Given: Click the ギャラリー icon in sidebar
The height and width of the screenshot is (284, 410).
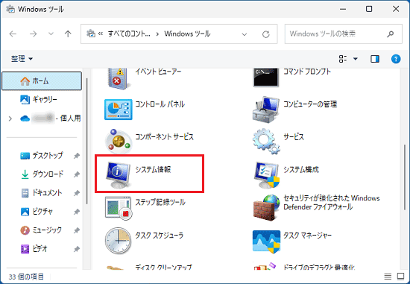Looking at the screenshot, I should coord(25,100).
